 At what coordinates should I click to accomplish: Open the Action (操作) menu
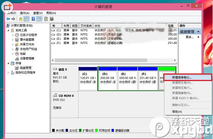point(25,13)
